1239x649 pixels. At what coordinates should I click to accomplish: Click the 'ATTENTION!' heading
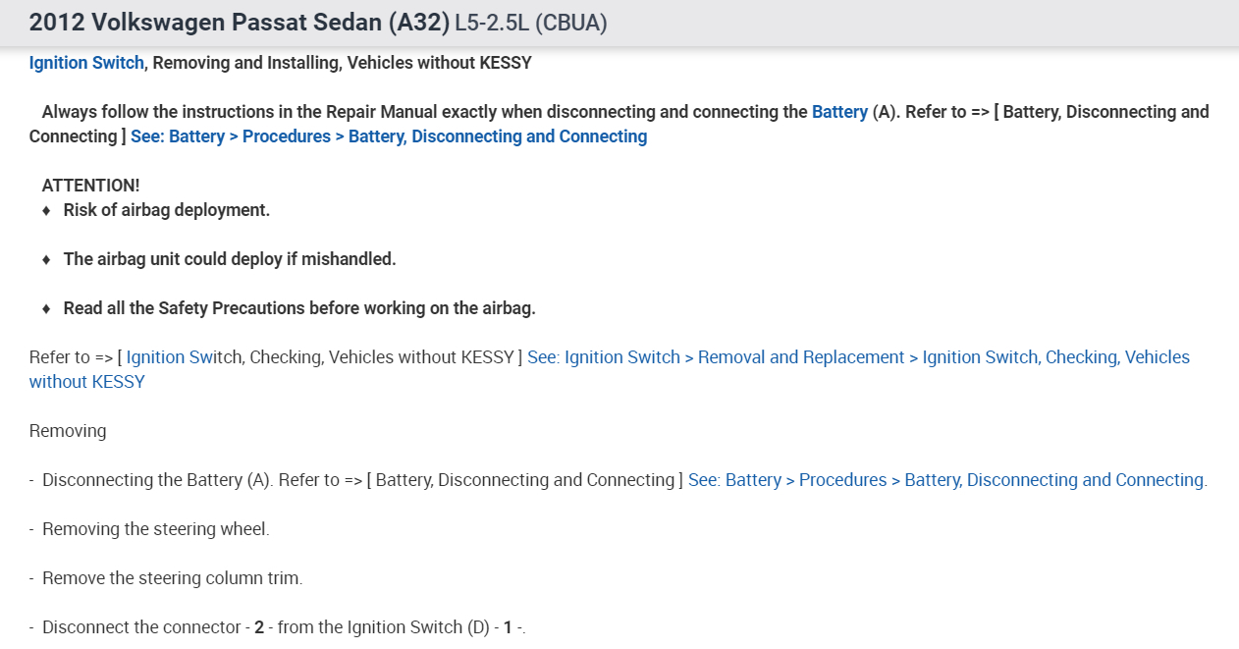click(x=90, y=186)
